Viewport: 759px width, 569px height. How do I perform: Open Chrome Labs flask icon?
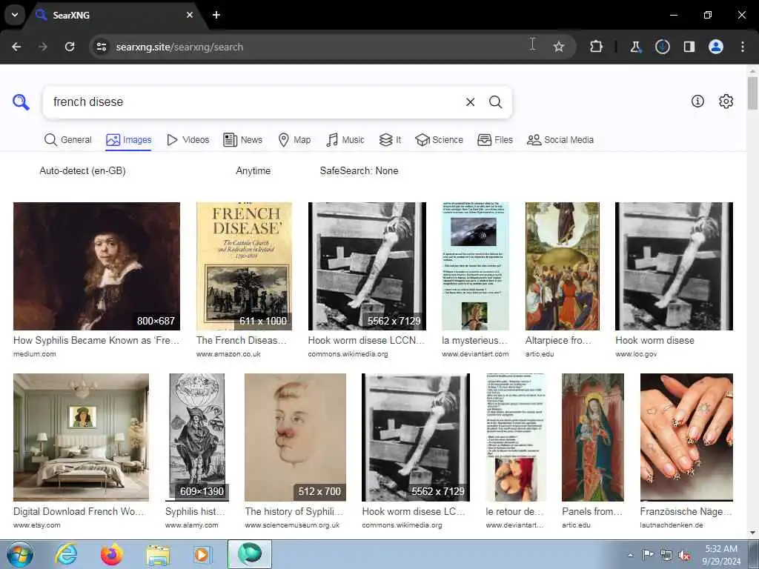635,47
